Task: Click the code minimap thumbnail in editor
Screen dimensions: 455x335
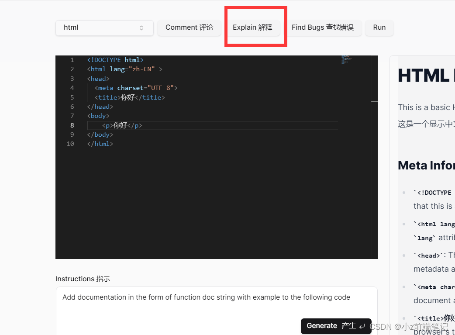Action: coord(346,59)
